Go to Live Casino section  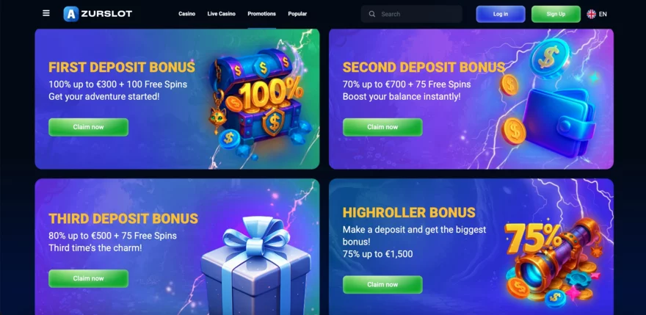tap(221, 14)
